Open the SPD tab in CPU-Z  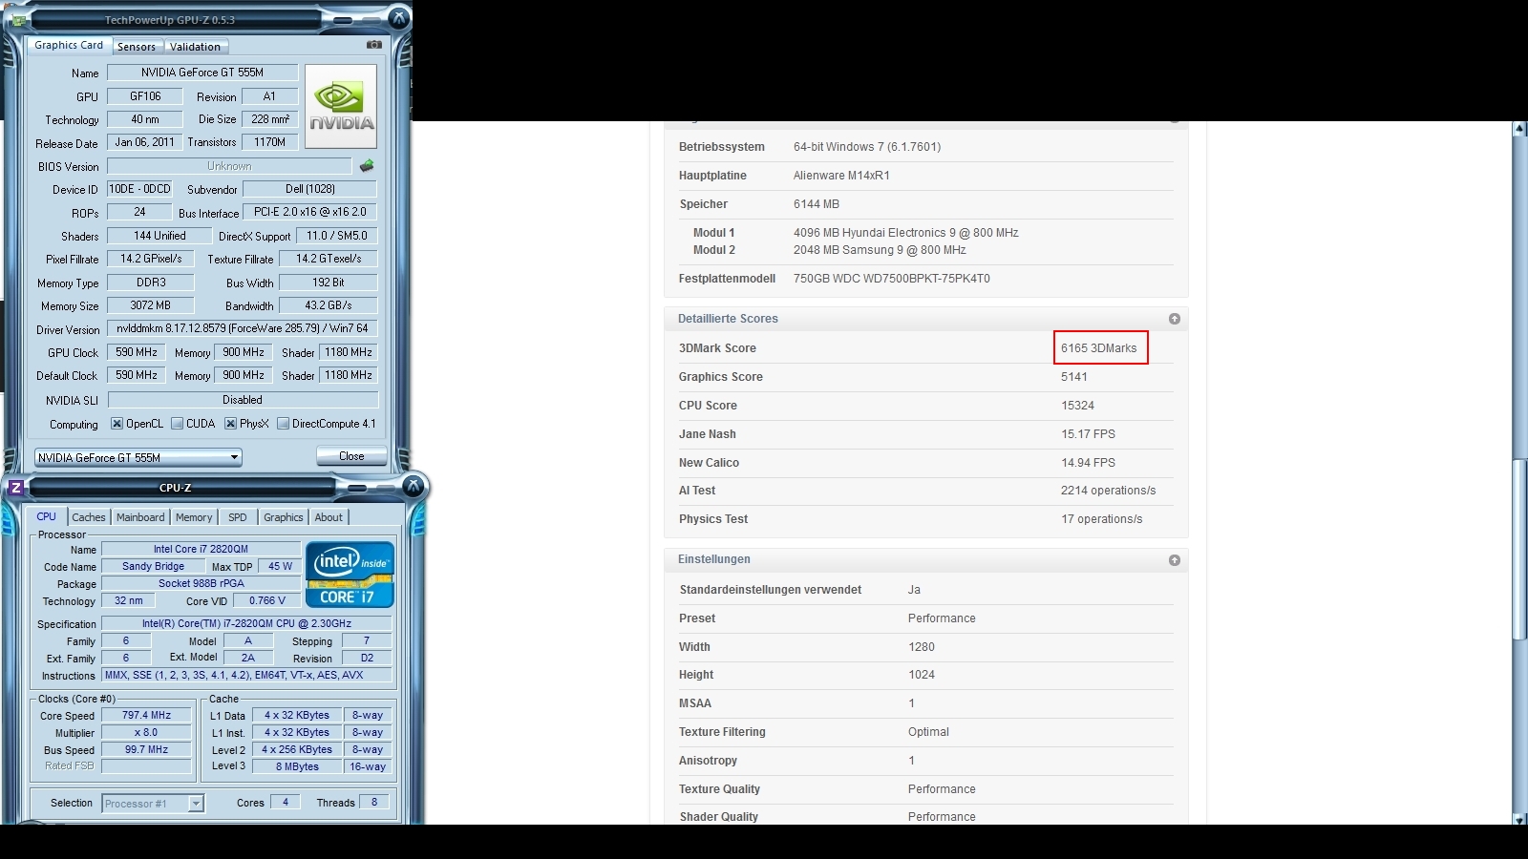pyautogui.click(x=238, y=517)
